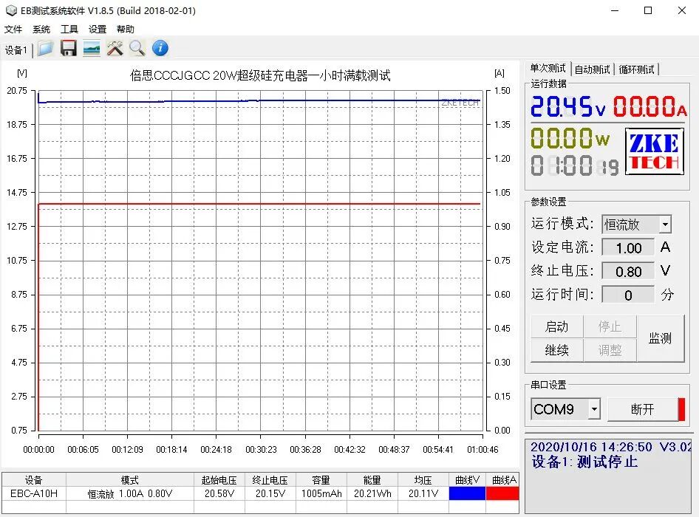This screenshot has width=699, height=517.
Task: Switch to the 循环测试 tab
Action: [x=637, y=69]
